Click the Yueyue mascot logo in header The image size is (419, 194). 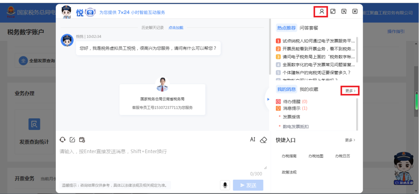coord(67,12)
